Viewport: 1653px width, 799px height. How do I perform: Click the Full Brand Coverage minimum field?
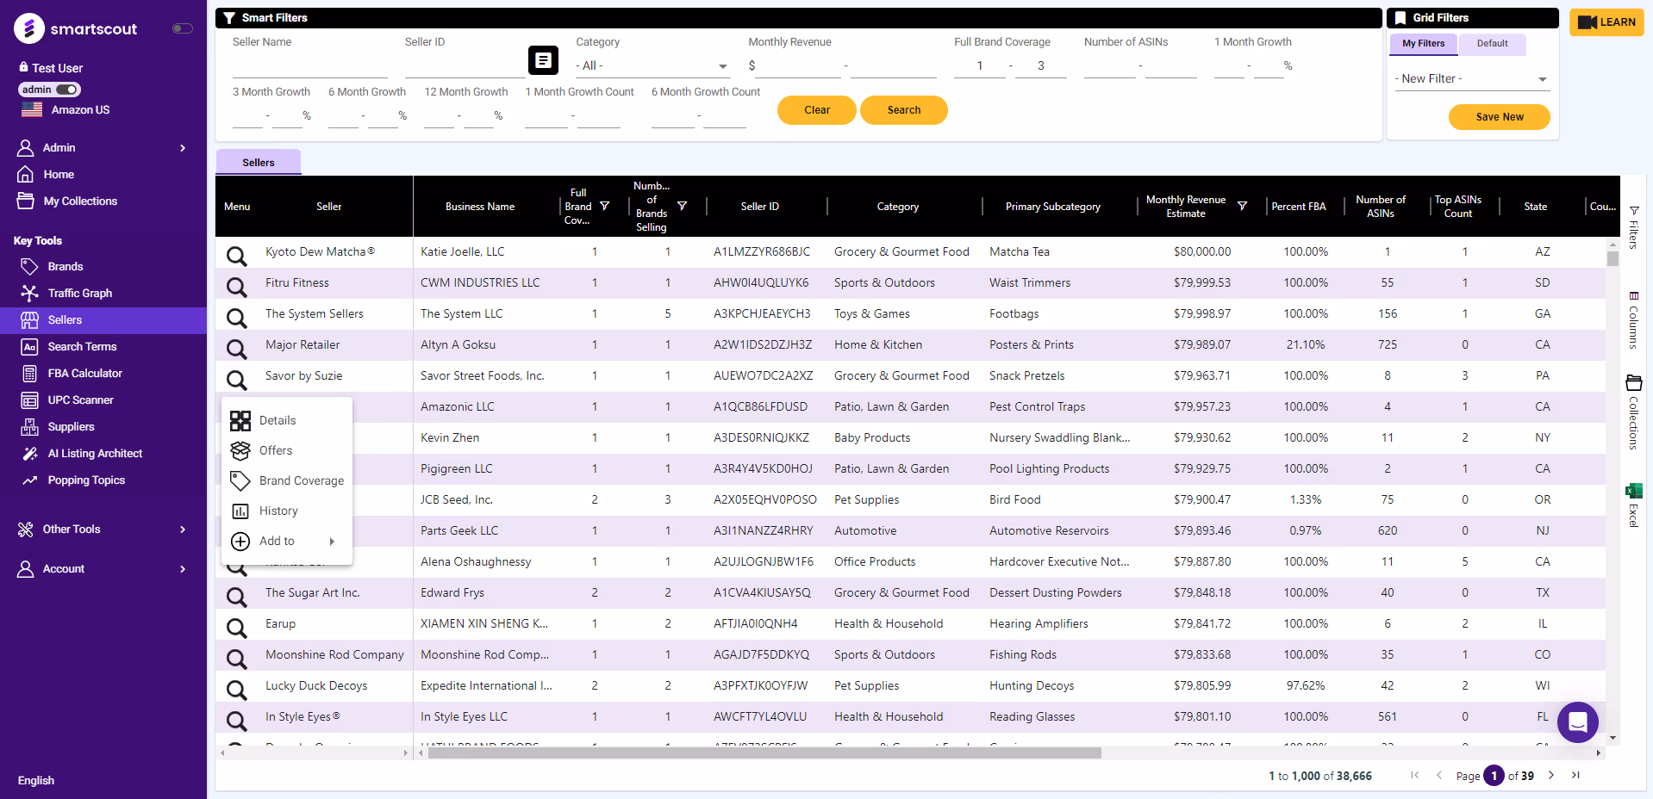pyautogui.click(x=980, y=65)
